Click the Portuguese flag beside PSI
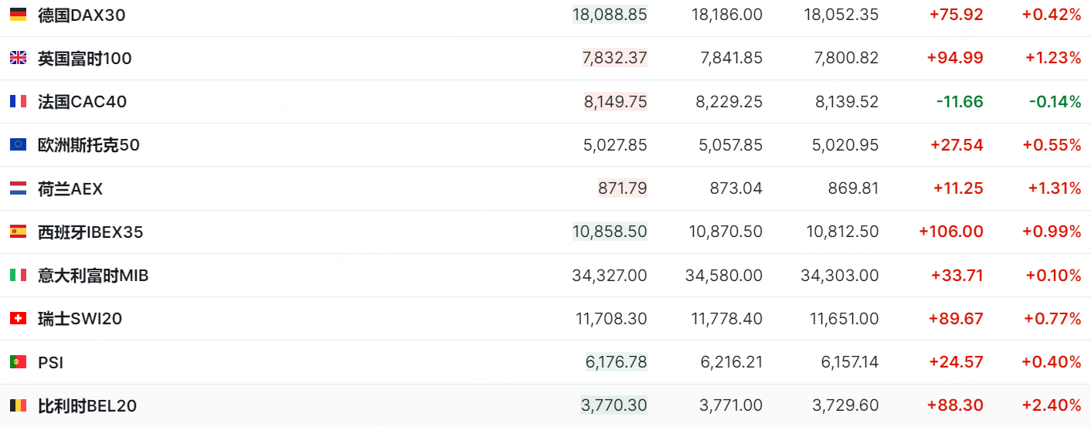Viewport: 1091px width, 427px height. pos(18,361)
